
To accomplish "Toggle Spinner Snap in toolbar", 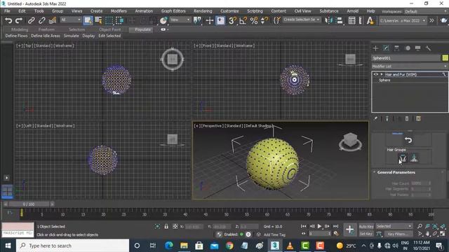I will point(264,20).
